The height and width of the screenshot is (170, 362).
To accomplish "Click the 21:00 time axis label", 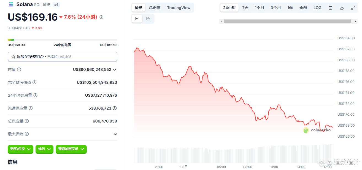I will click(159, 167).
